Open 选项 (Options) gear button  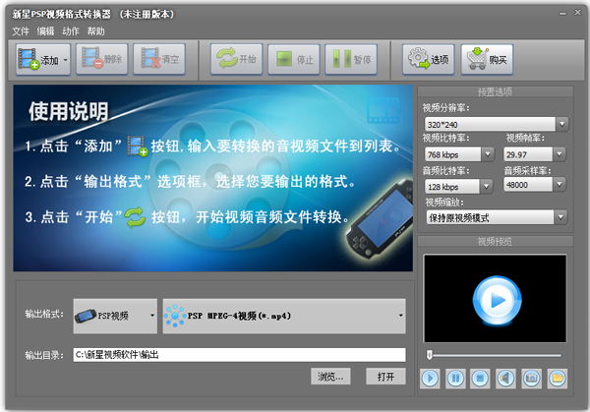[429, 59]
